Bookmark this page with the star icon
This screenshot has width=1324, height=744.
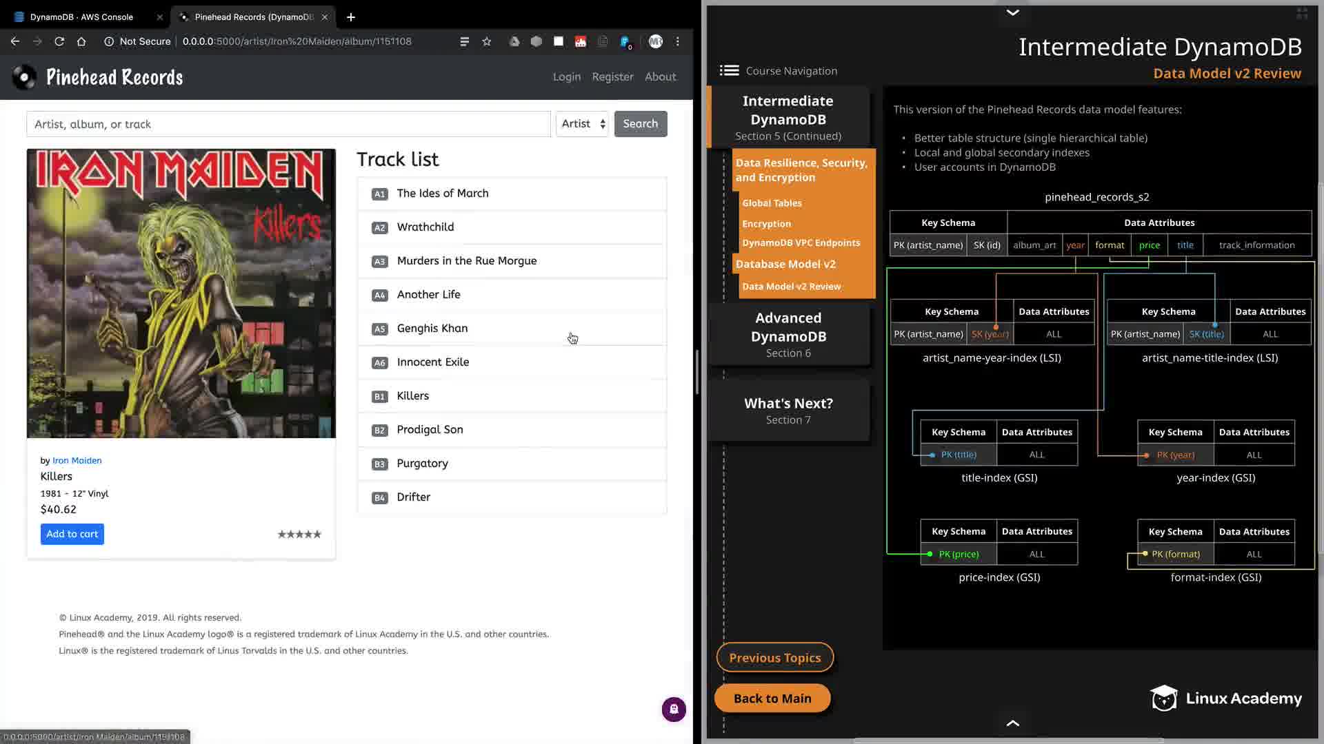click(487, 41)
